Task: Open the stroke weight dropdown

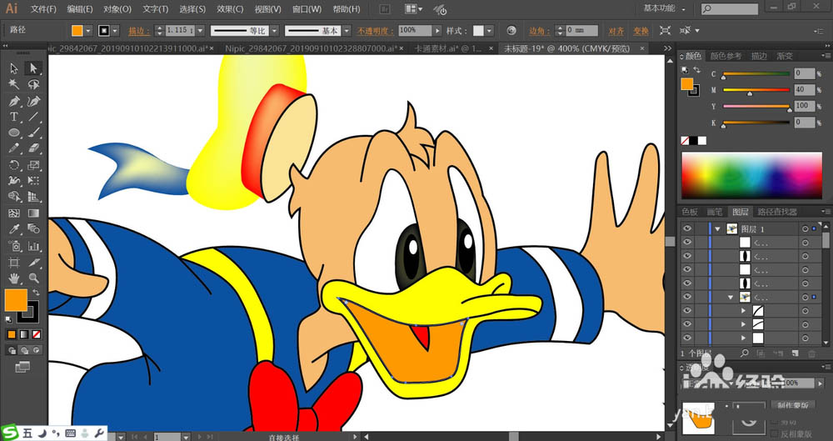Action: [200, 31]
